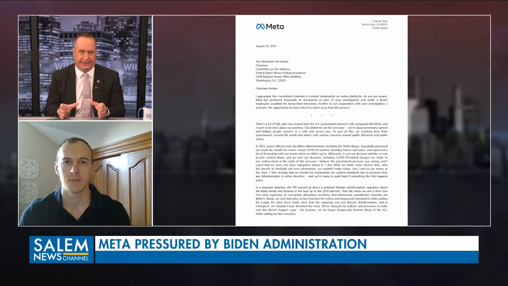Click paragraph starting 'There's a lot of talk'
Screen dimensions: 508x286
click(321, 131)
